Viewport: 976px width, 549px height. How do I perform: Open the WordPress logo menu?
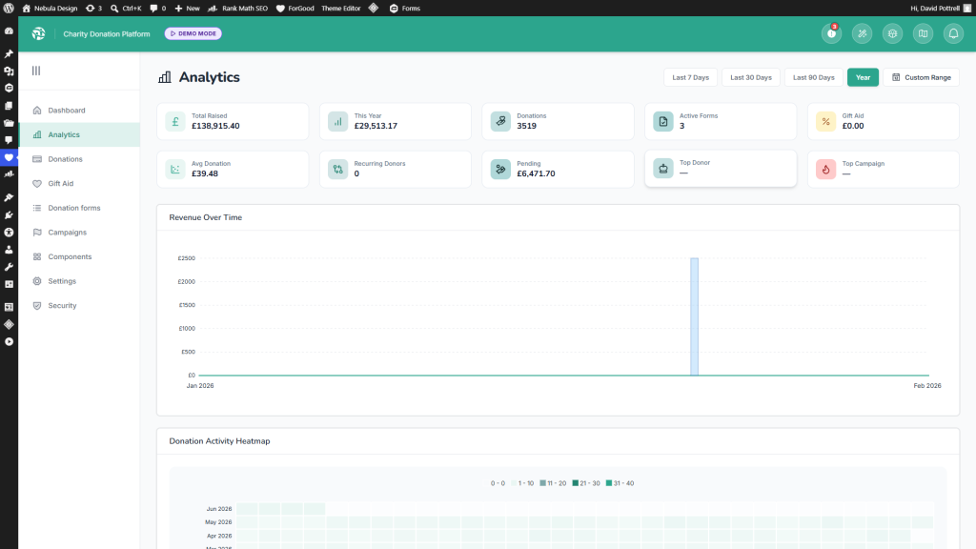click(9, 8)
